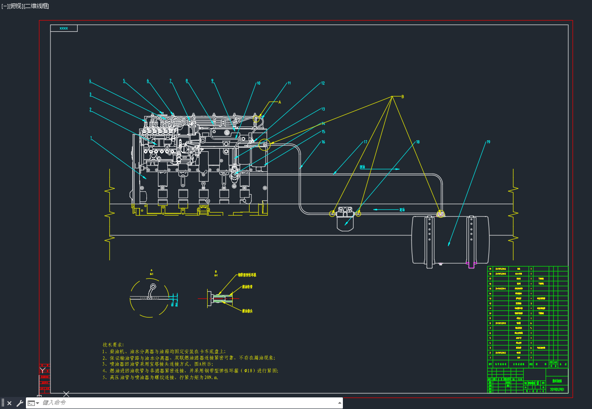The width and height of the screenshot is (592, 409).
Task: Click the command line input field
Action: [x=188, y=403]
